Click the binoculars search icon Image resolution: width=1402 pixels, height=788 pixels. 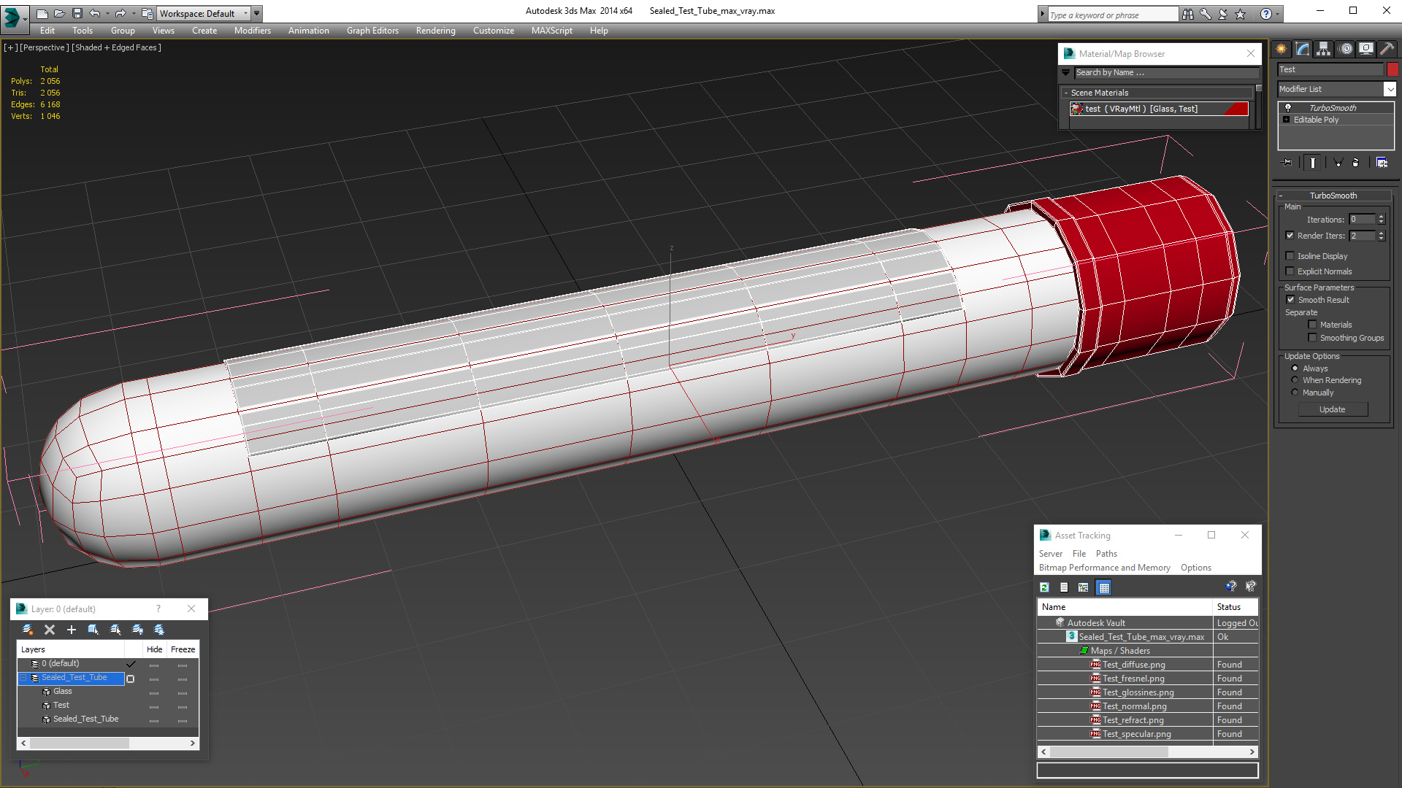[x=1188, y=14]
